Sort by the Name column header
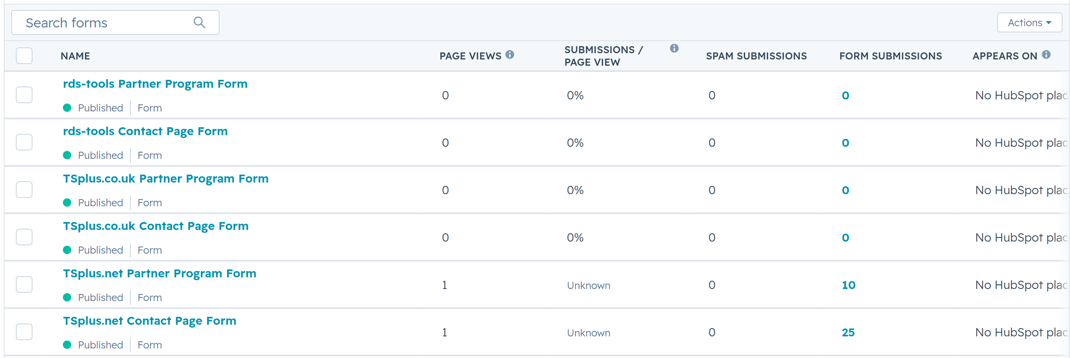The width and height of the screenshot is (1070, 358). pyautogui.click(x=75, y=56)
